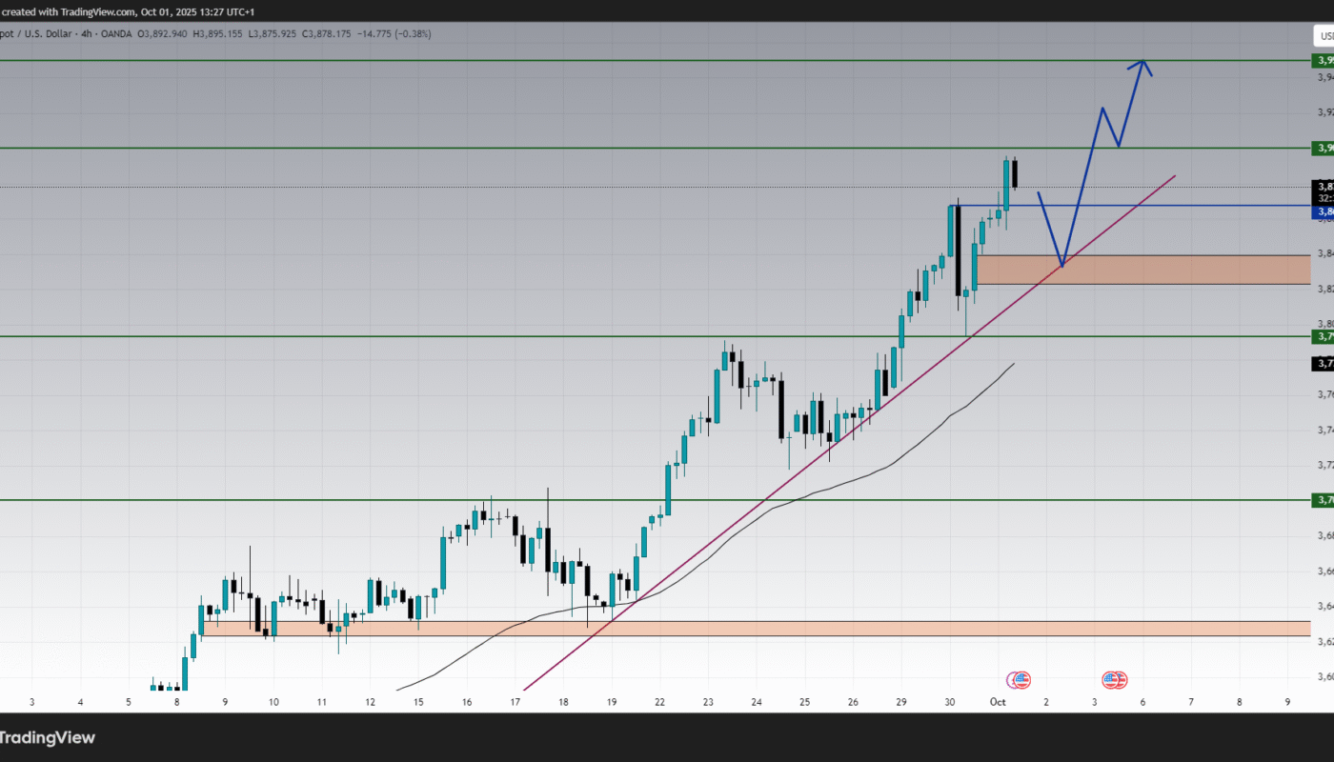Image resolution: width=1334 pixels, height=762 pixels.
Task: Click the US flag economic event near Oct 3
Action: click(1114, 680)
